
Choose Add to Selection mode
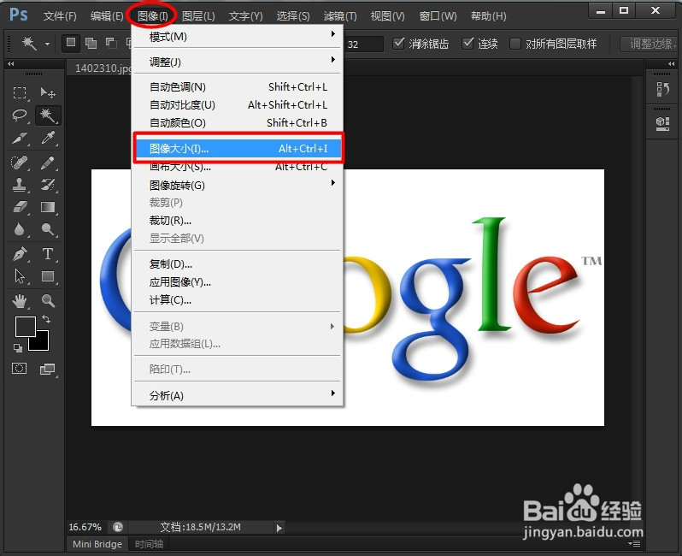pos(91,43)
